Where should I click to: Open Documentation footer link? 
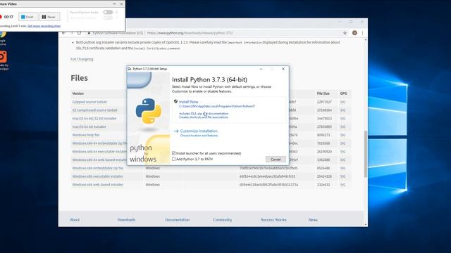tap(178, 220)
